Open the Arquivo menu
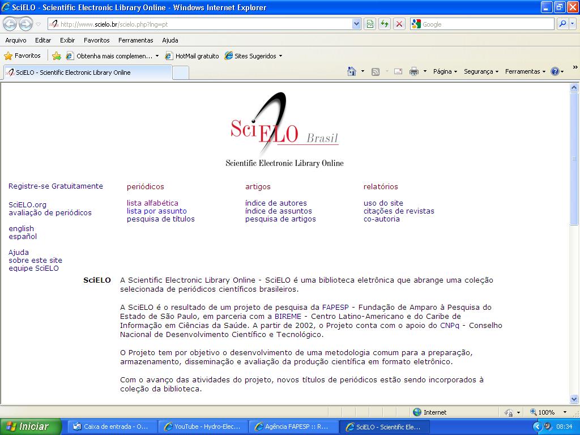This screenshot has height=435, width=580. [x=16, y=40]
